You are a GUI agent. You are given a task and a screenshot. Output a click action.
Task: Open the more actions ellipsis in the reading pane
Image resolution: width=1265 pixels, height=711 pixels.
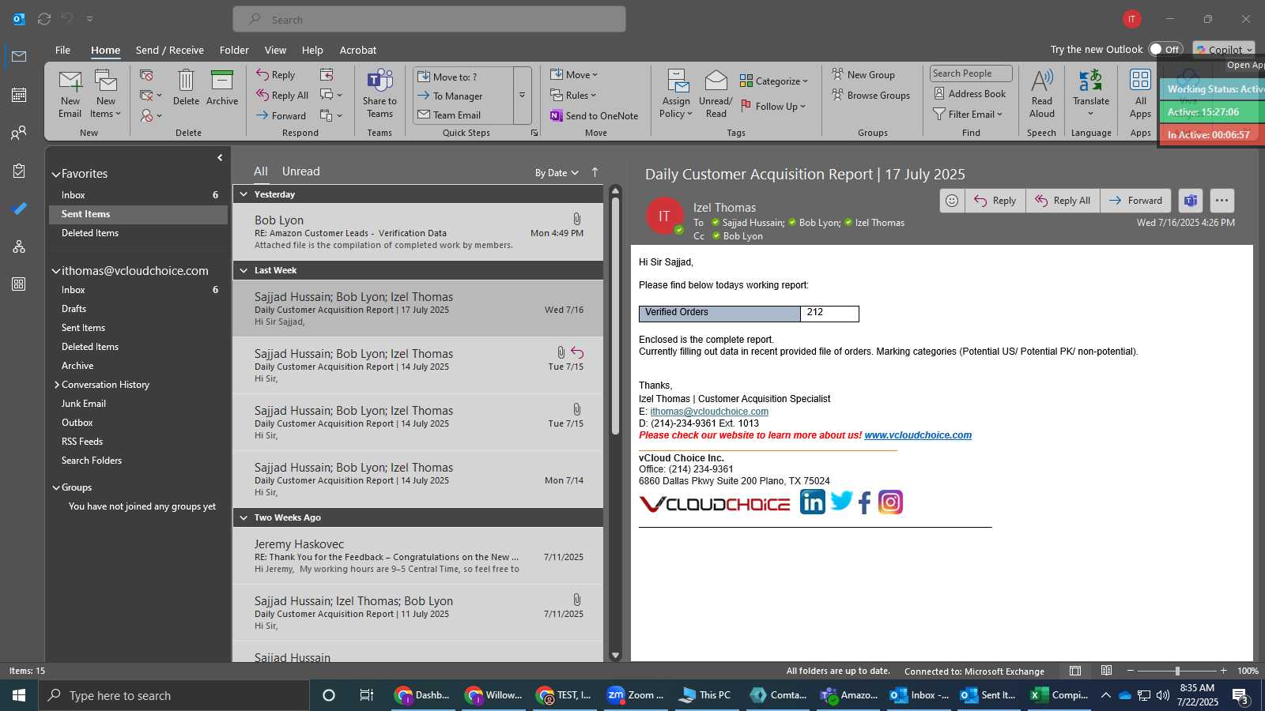click(x=1222, y=201)
